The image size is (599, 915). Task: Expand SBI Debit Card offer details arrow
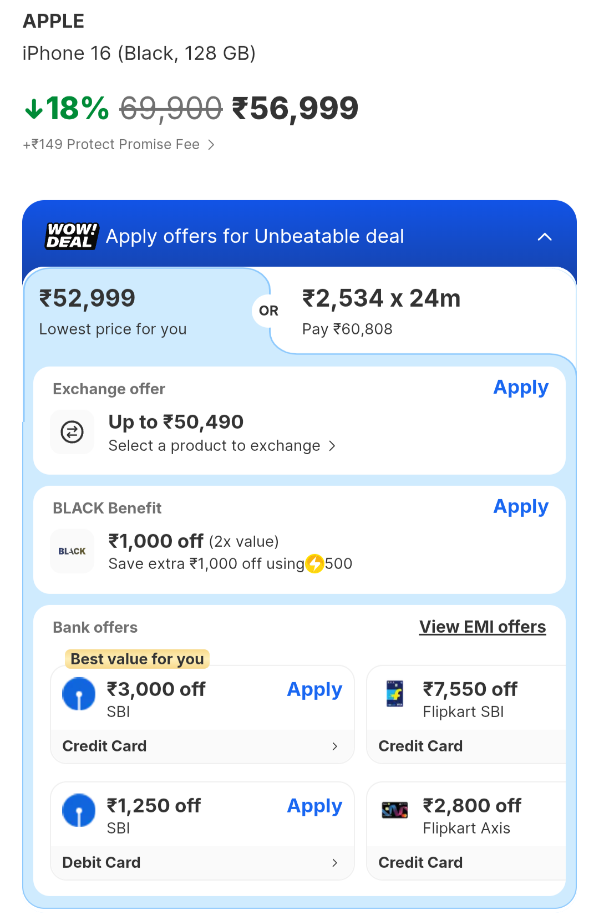334,863
